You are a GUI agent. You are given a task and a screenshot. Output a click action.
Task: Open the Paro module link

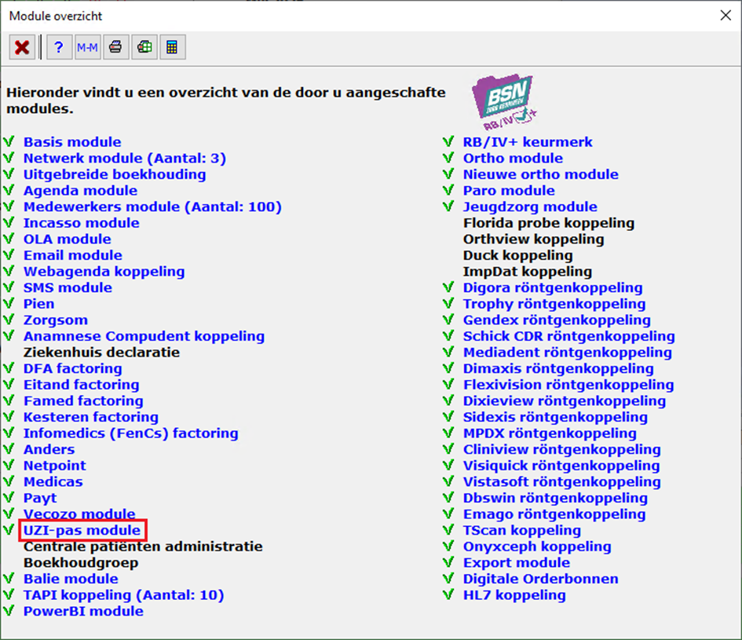(509, 190)
